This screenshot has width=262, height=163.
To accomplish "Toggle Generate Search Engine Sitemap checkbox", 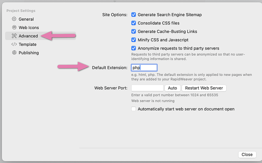I will coord(134,15).
